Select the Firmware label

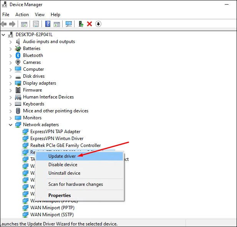click(33, 90)
